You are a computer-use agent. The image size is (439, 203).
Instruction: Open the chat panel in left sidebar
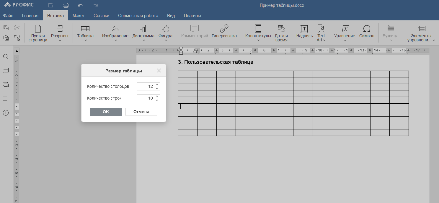[x=6, y=85]
